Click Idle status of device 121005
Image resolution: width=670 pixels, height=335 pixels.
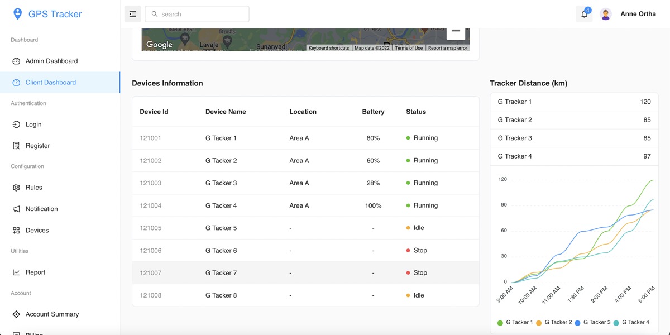415,228
